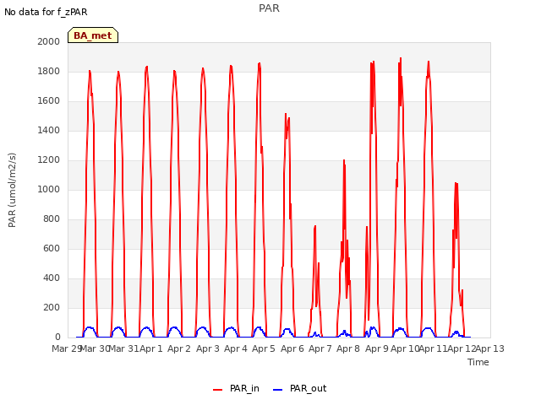Click the 1400 y-axis tick label
The image size is (541, 405).
tap(49, 130)
